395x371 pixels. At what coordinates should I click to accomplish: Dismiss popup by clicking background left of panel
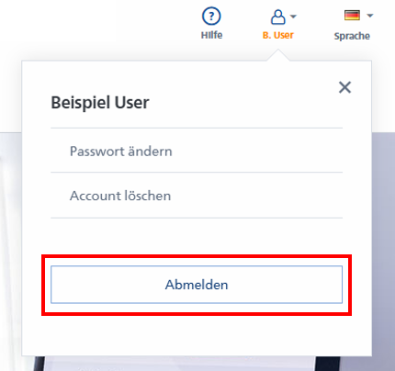point(10,245)
